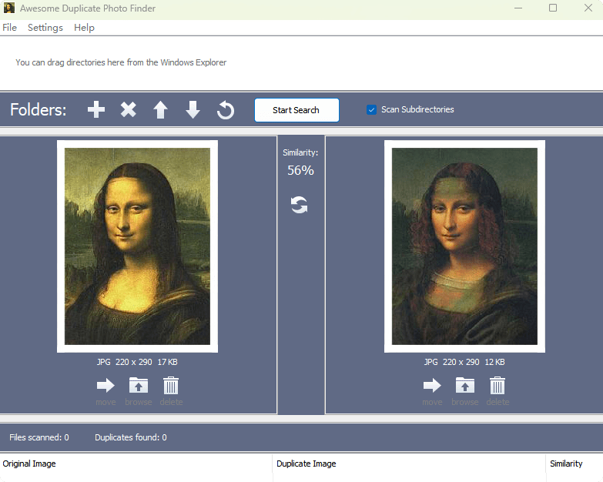
Task: Click move arrow under the left image
Action: pos(106,385)
